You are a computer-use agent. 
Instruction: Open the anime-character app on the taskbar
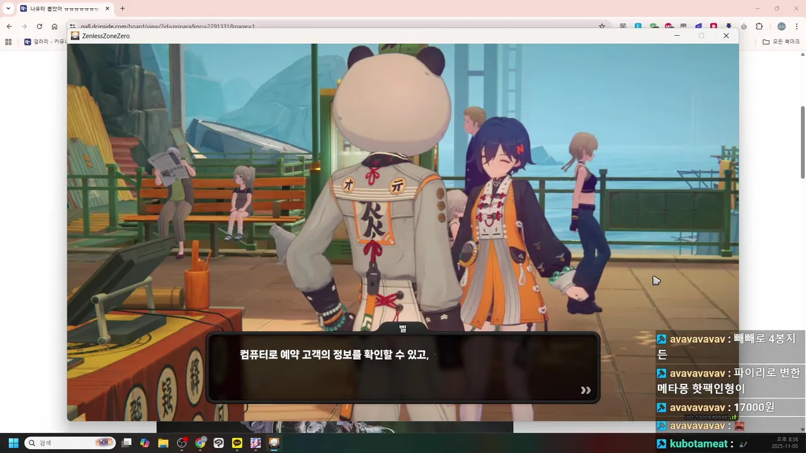(256, 443)
